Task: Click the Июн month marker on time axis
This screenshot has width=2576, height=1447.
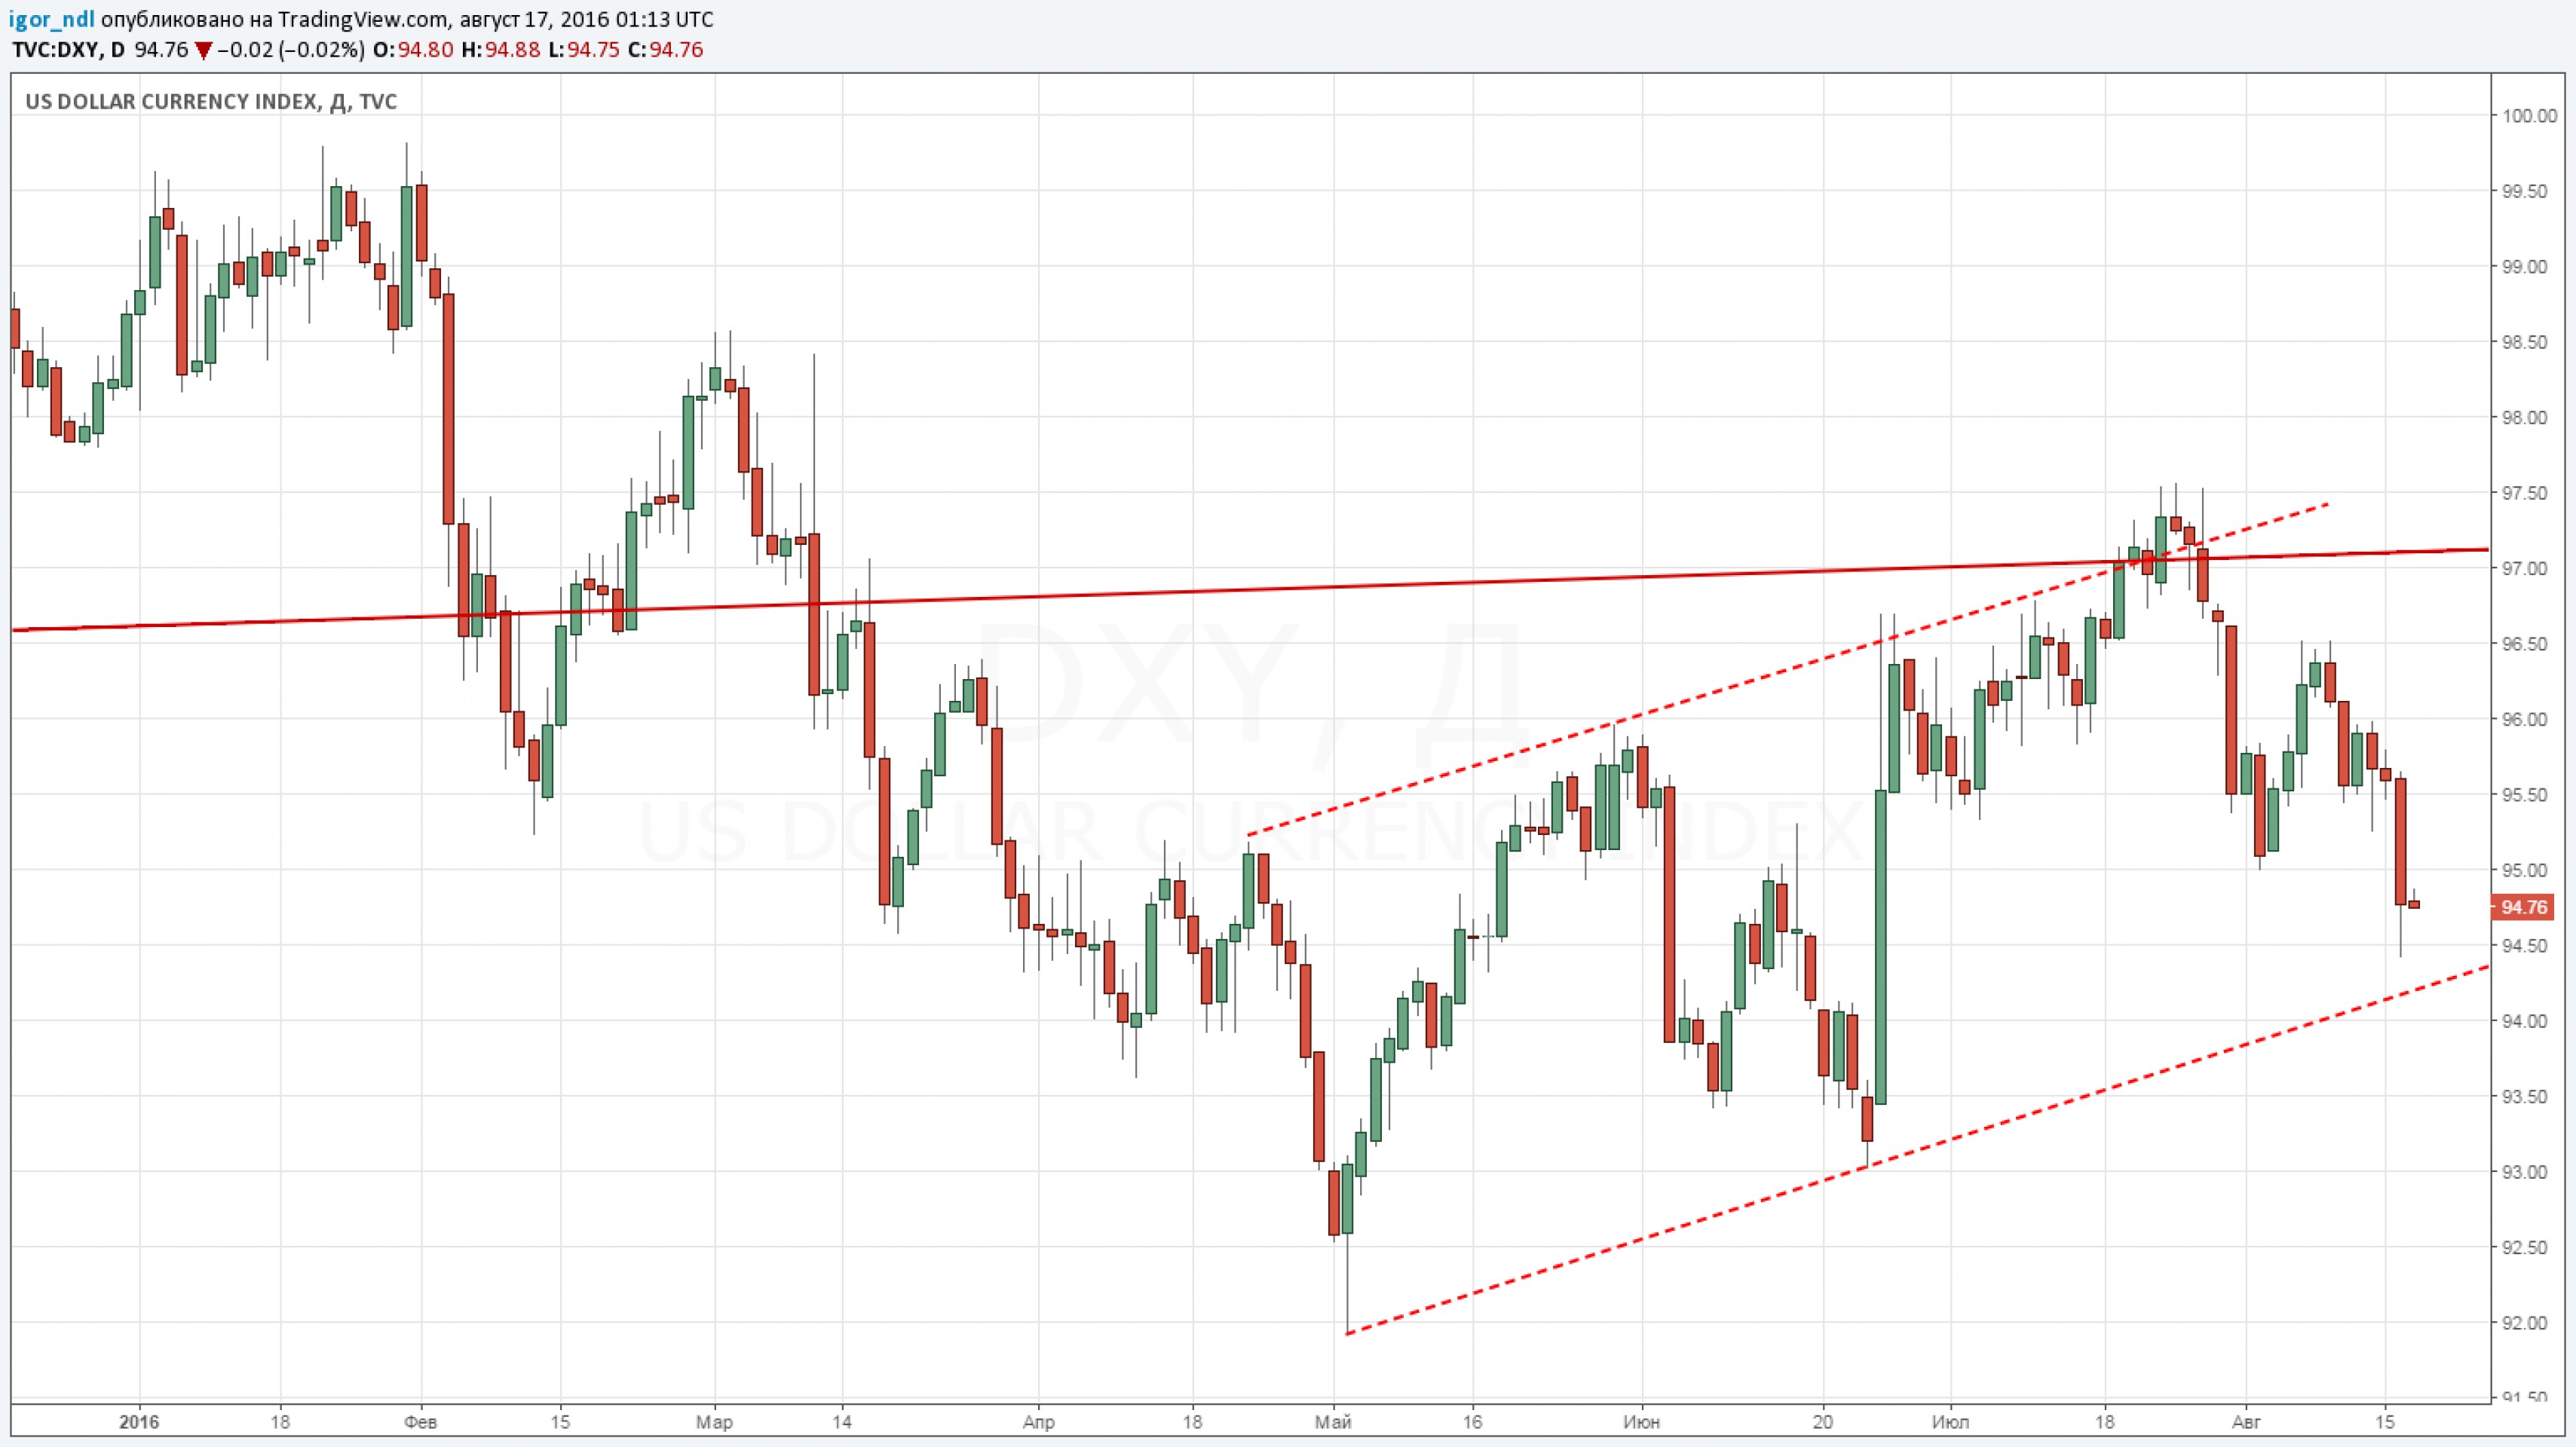Action: (1641, 1421)
